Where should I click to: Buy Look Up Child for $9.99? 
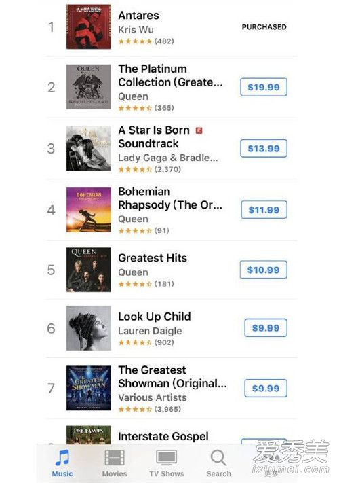point(266,327)
